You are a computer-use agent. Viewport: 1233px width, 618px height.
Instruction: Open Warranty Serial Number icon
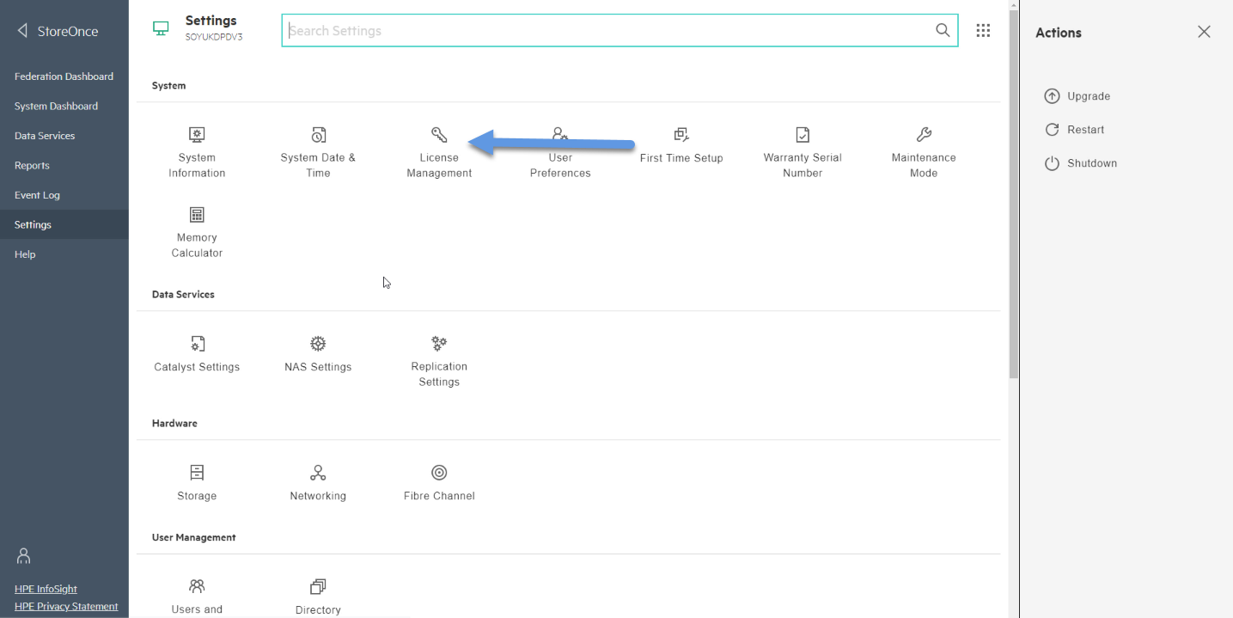803,135
